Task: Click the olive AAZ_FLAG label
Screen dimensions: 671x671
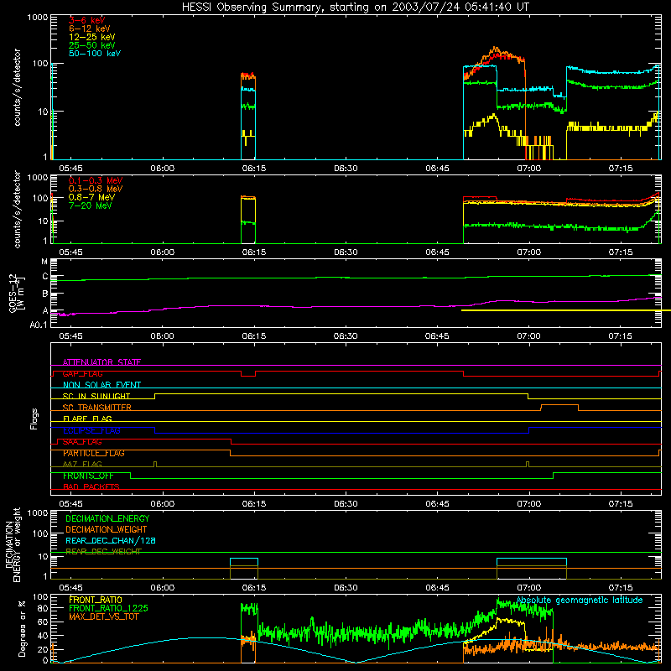Action: pyautogui.click(x=82, y=464)
